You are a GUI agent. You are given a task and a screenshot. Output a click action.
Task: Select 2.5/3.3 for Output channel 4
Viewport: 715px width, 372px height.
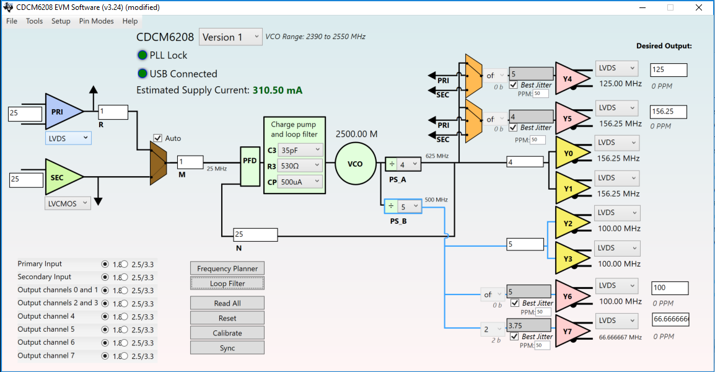(125, 316)
